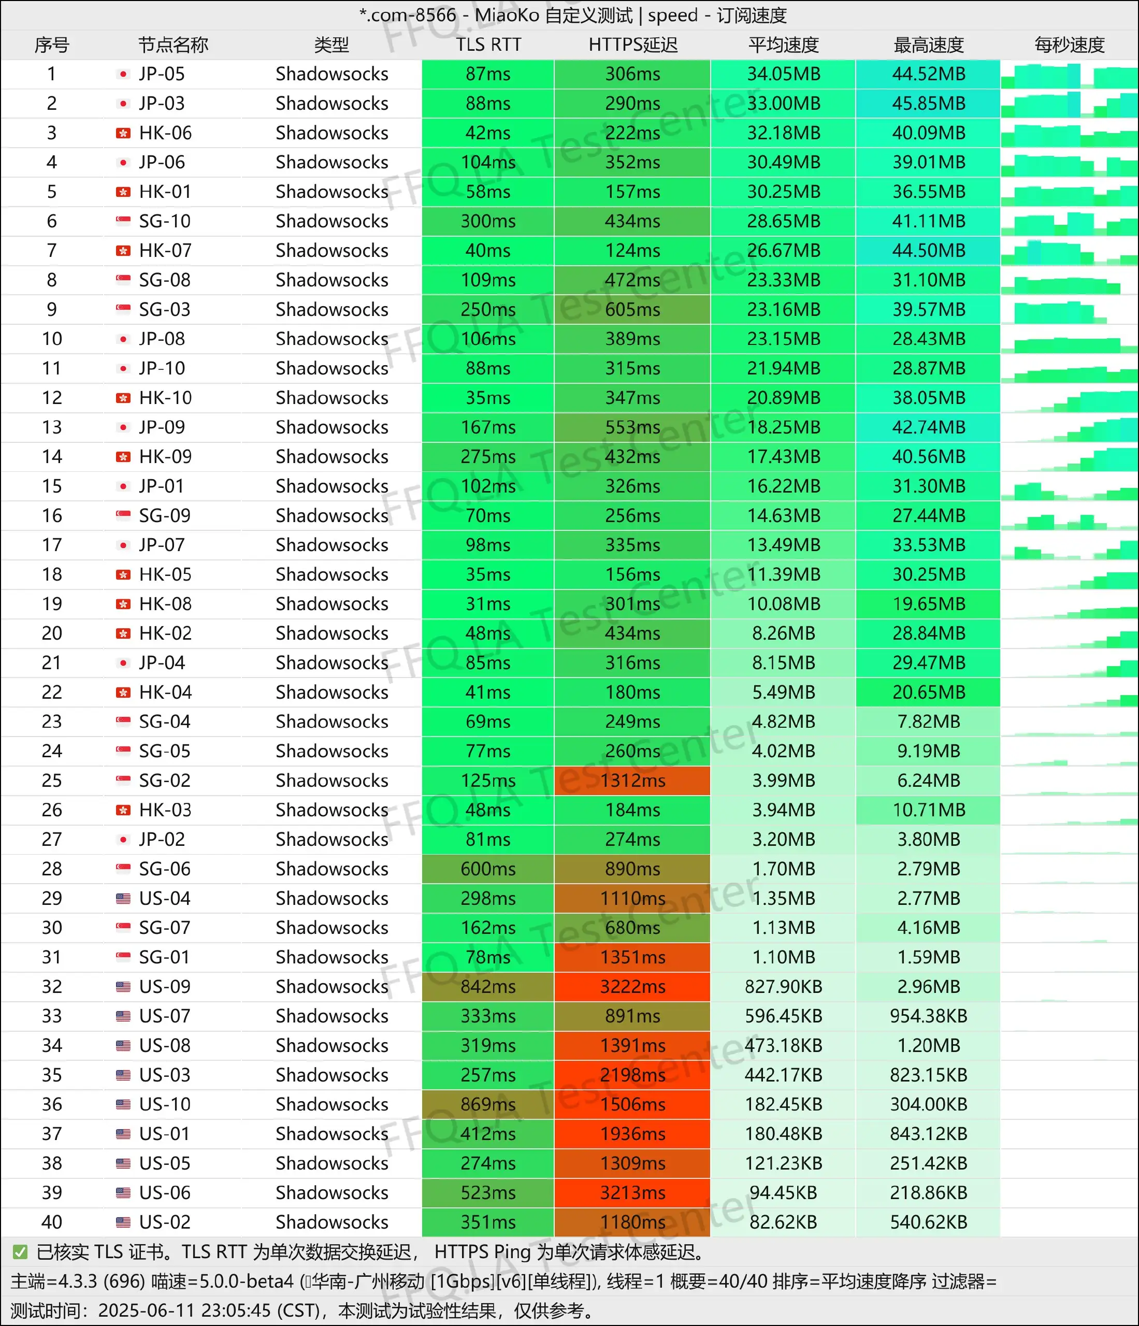This screenshot has width=1139, height=1326.
Task: Click the Hong Kong flag beside HK-09
Action: point(123,457)
